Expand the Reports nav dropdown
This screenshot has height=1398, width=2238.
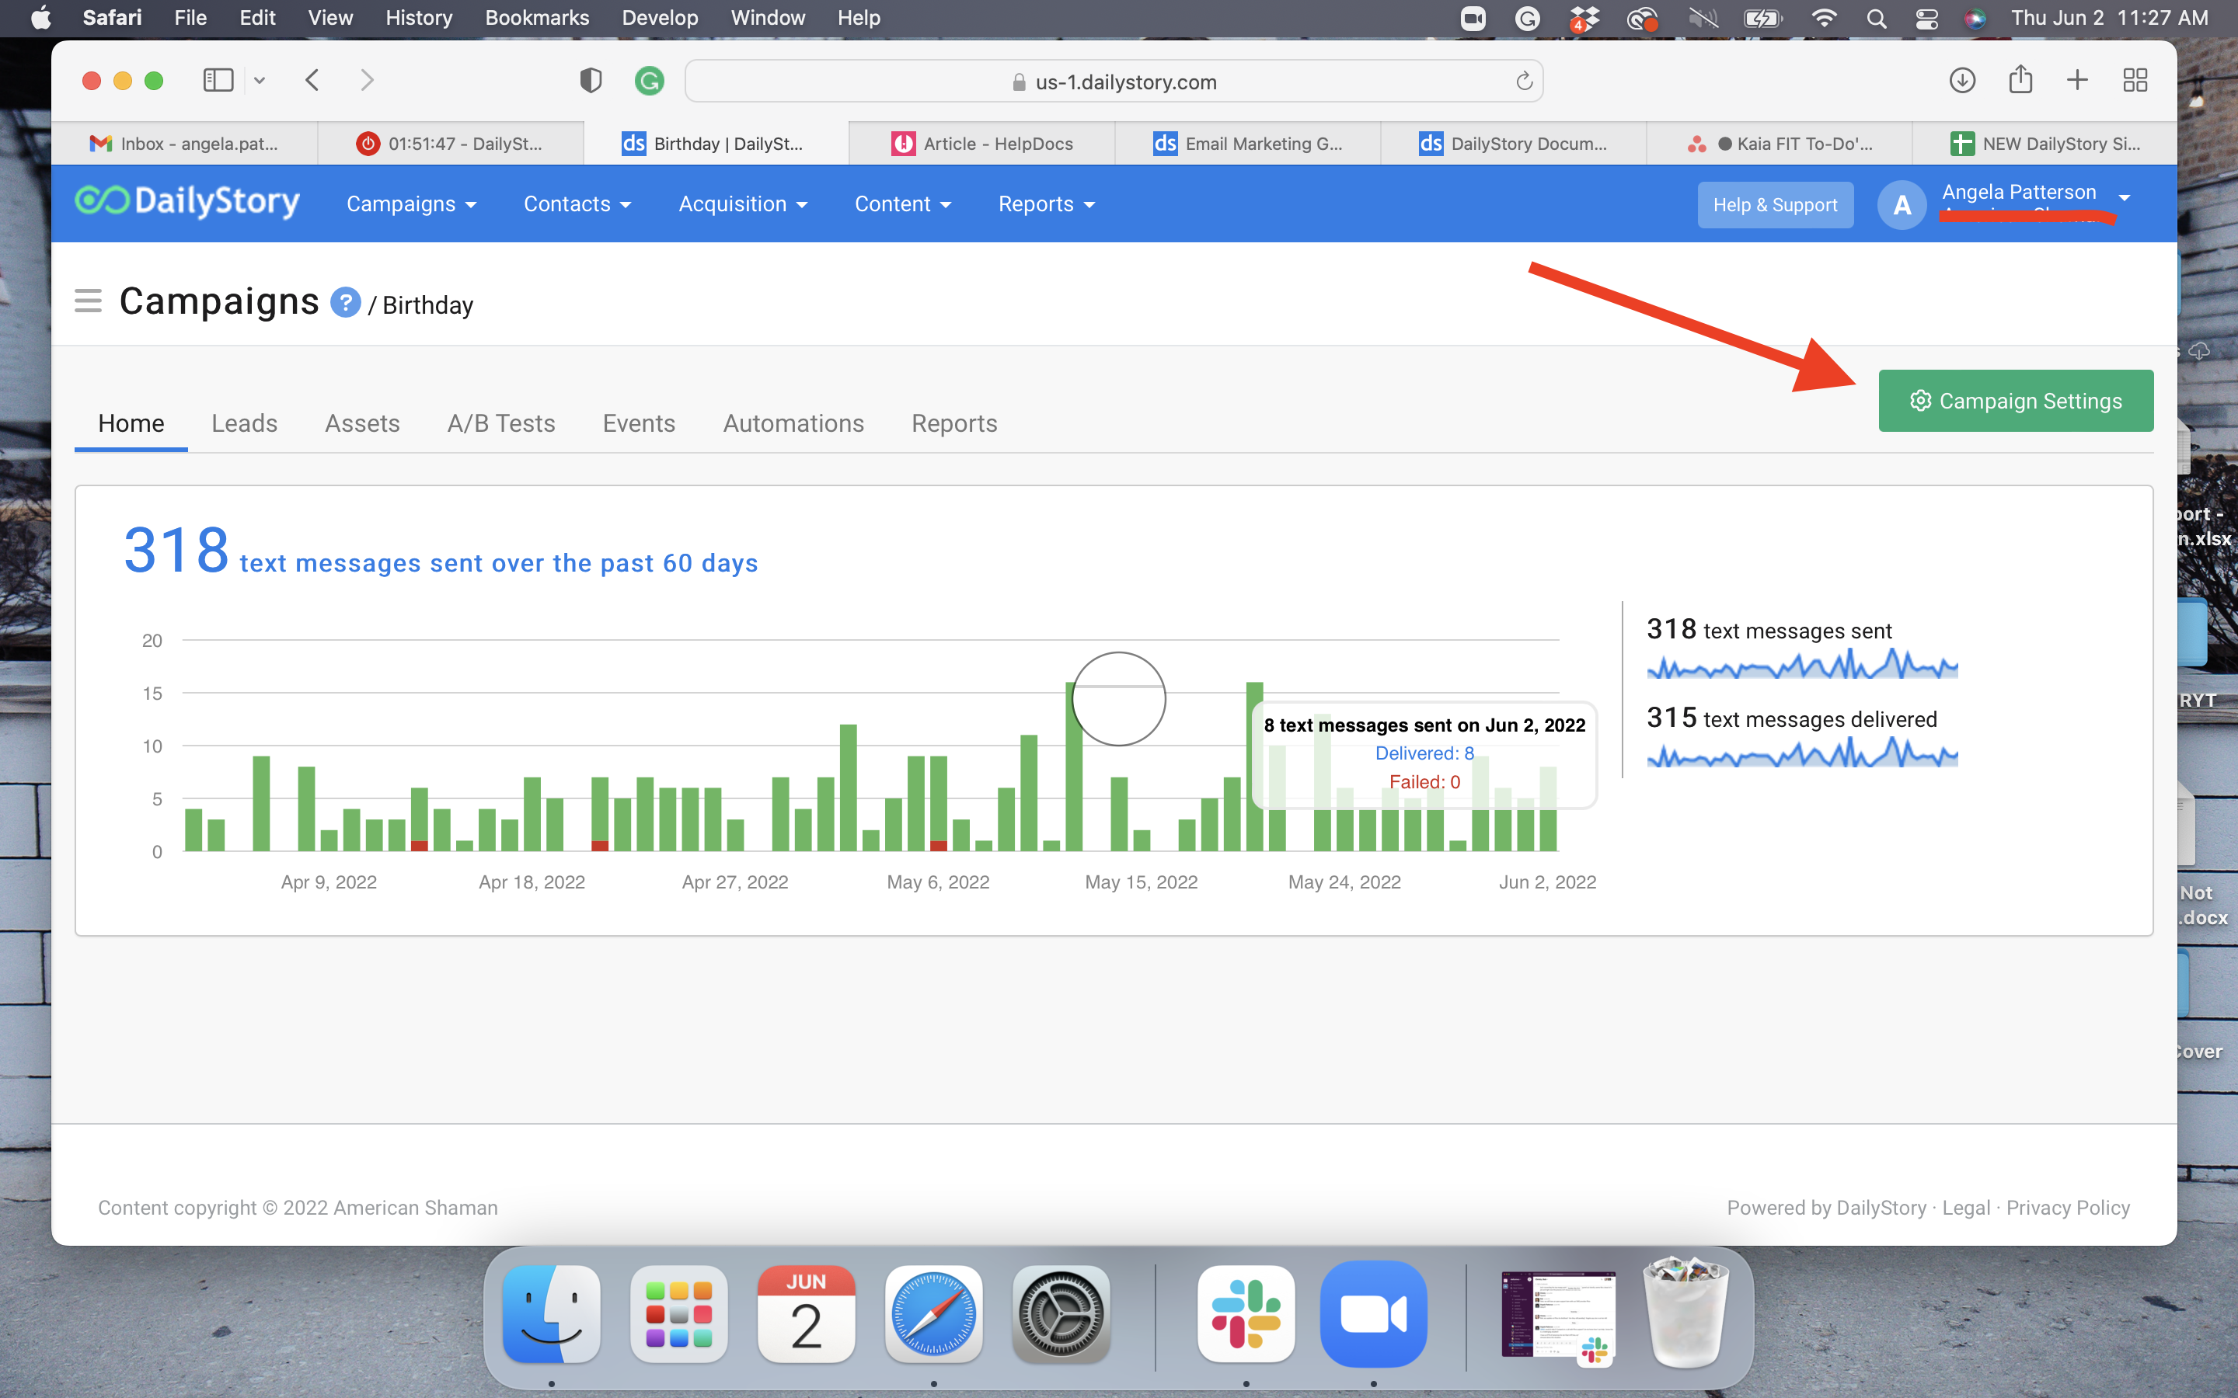pyautogui.click(x=1046, y=204)
